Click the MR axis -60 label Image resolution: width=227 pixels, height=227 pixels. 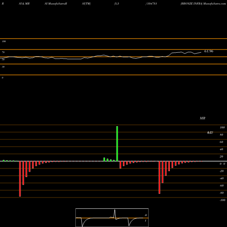[222, 186]
